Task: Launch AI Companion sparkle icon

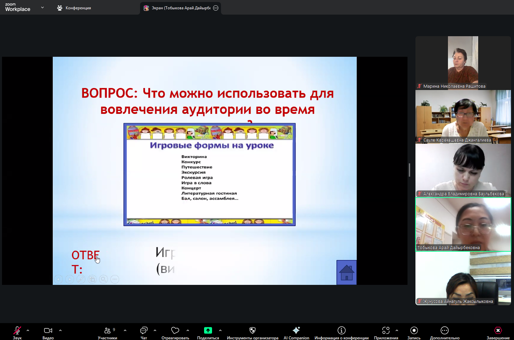Action: [x=296, y=330]
